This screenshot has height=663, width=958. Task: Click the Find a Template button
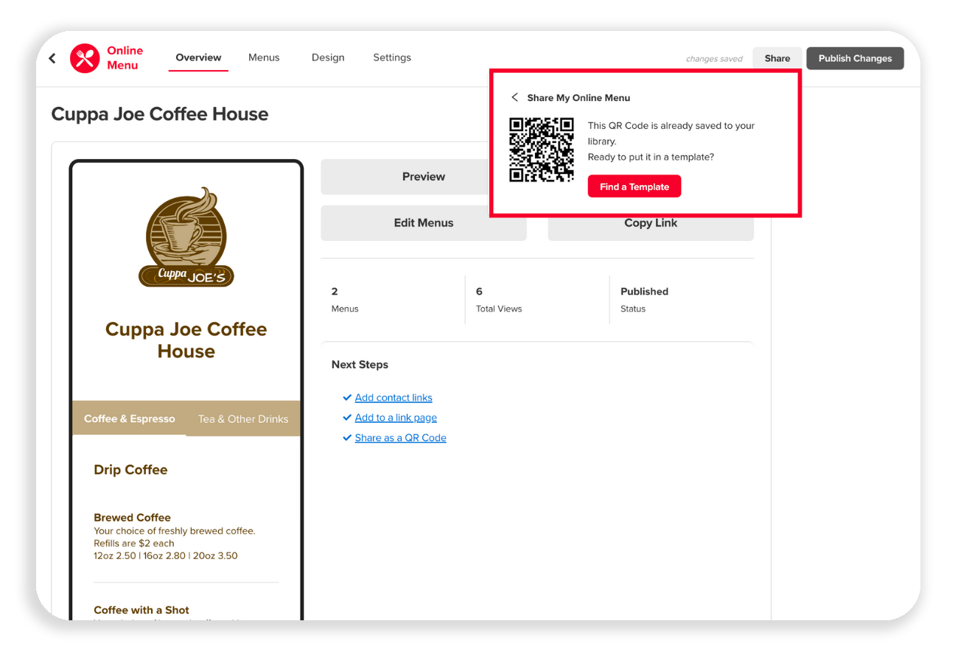634,186
